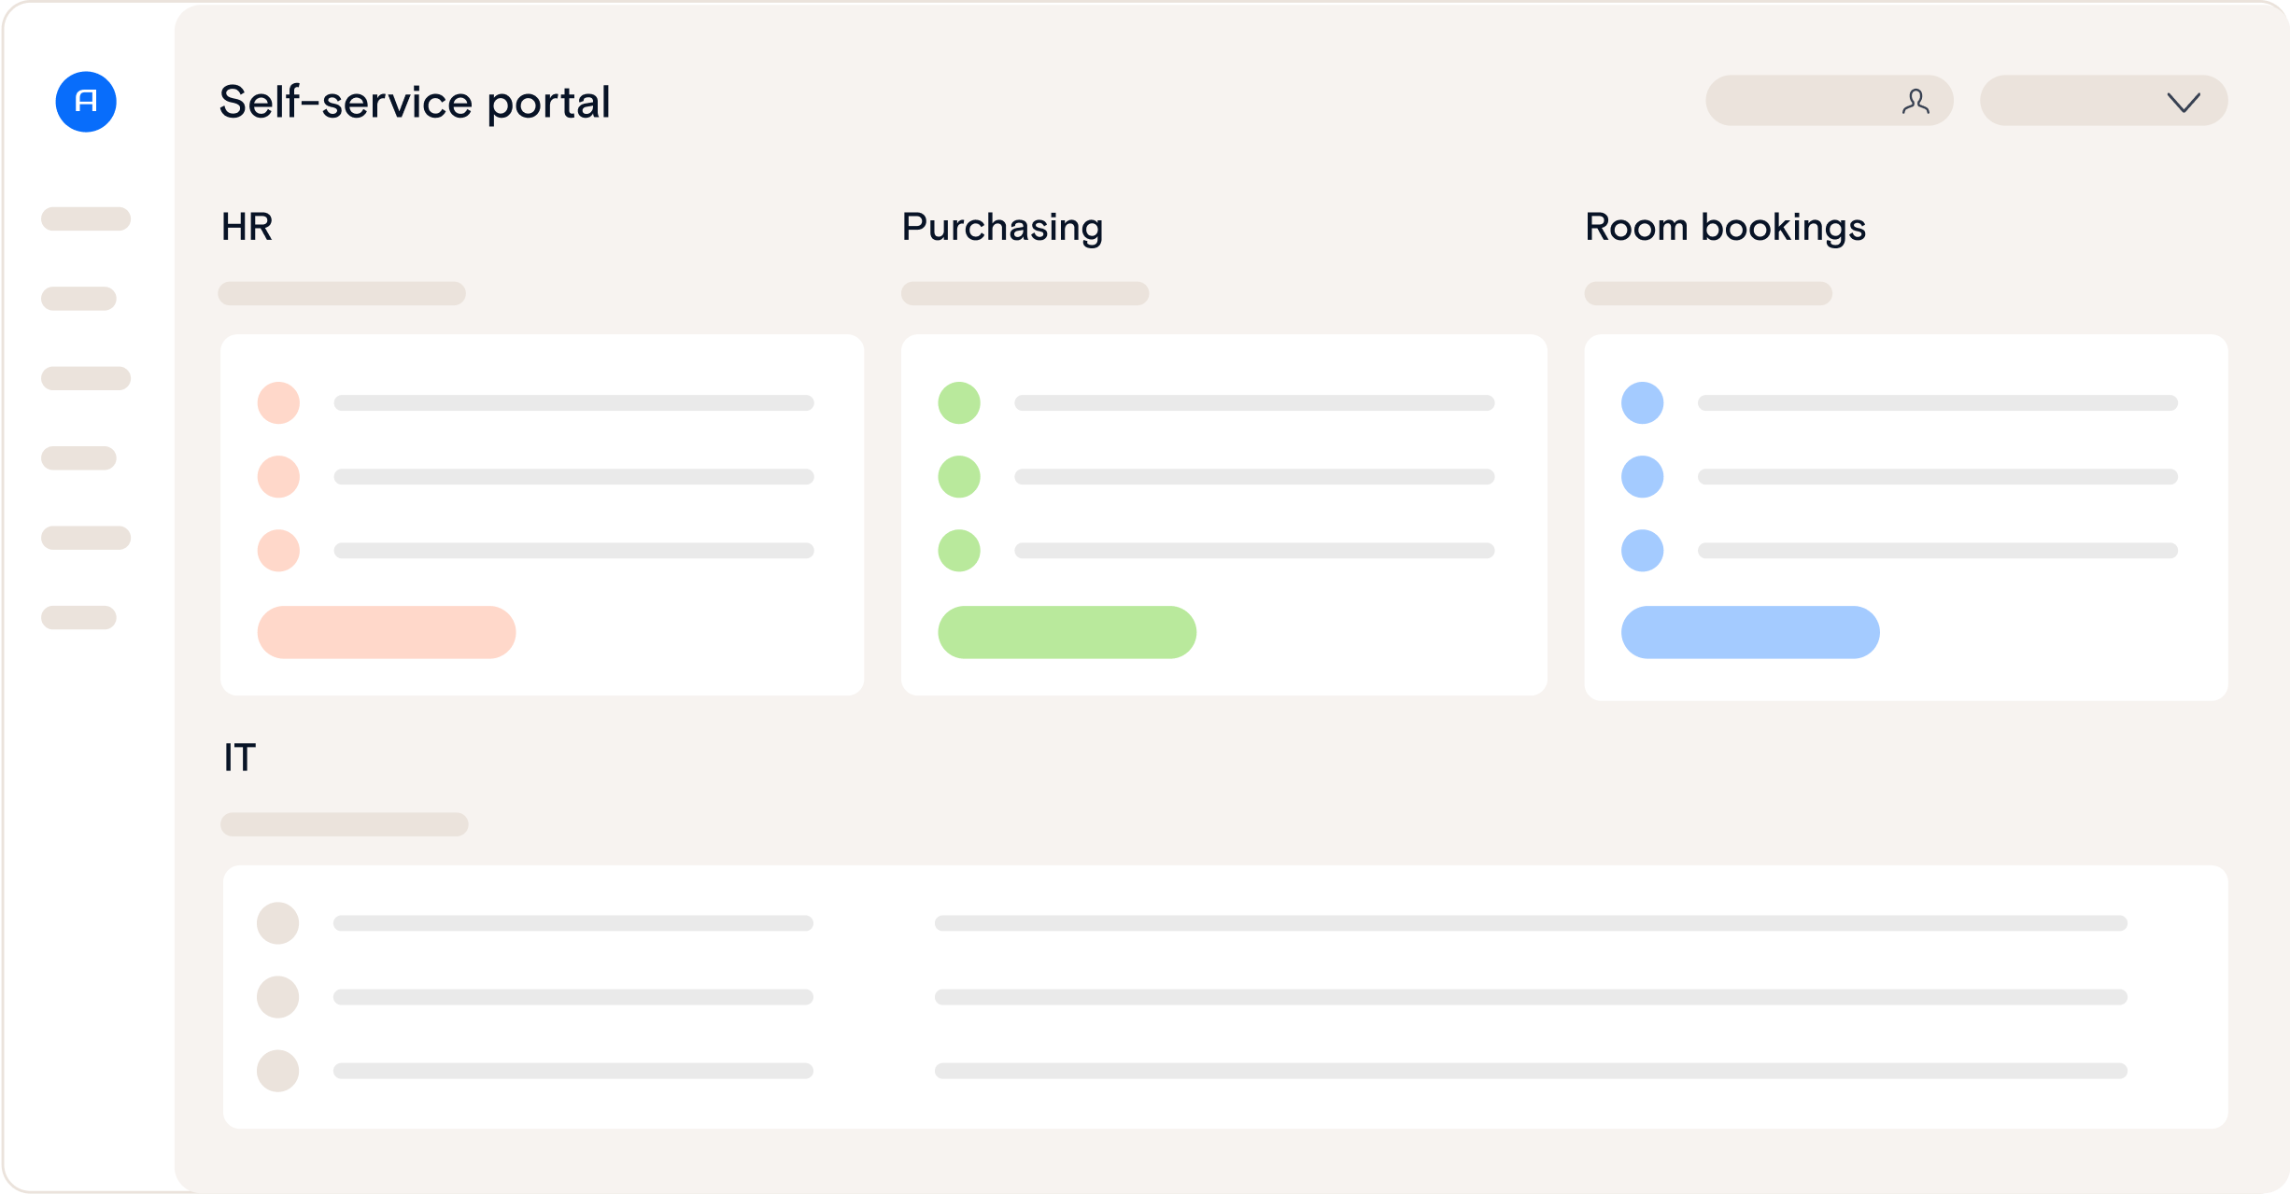Click third blue circle in Room bookings card

tap(1643, 551)
